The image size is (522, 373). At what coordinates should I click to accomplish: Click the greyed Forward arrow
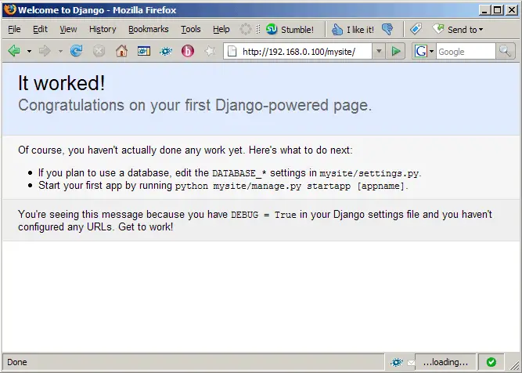click(x=45, y=52)
